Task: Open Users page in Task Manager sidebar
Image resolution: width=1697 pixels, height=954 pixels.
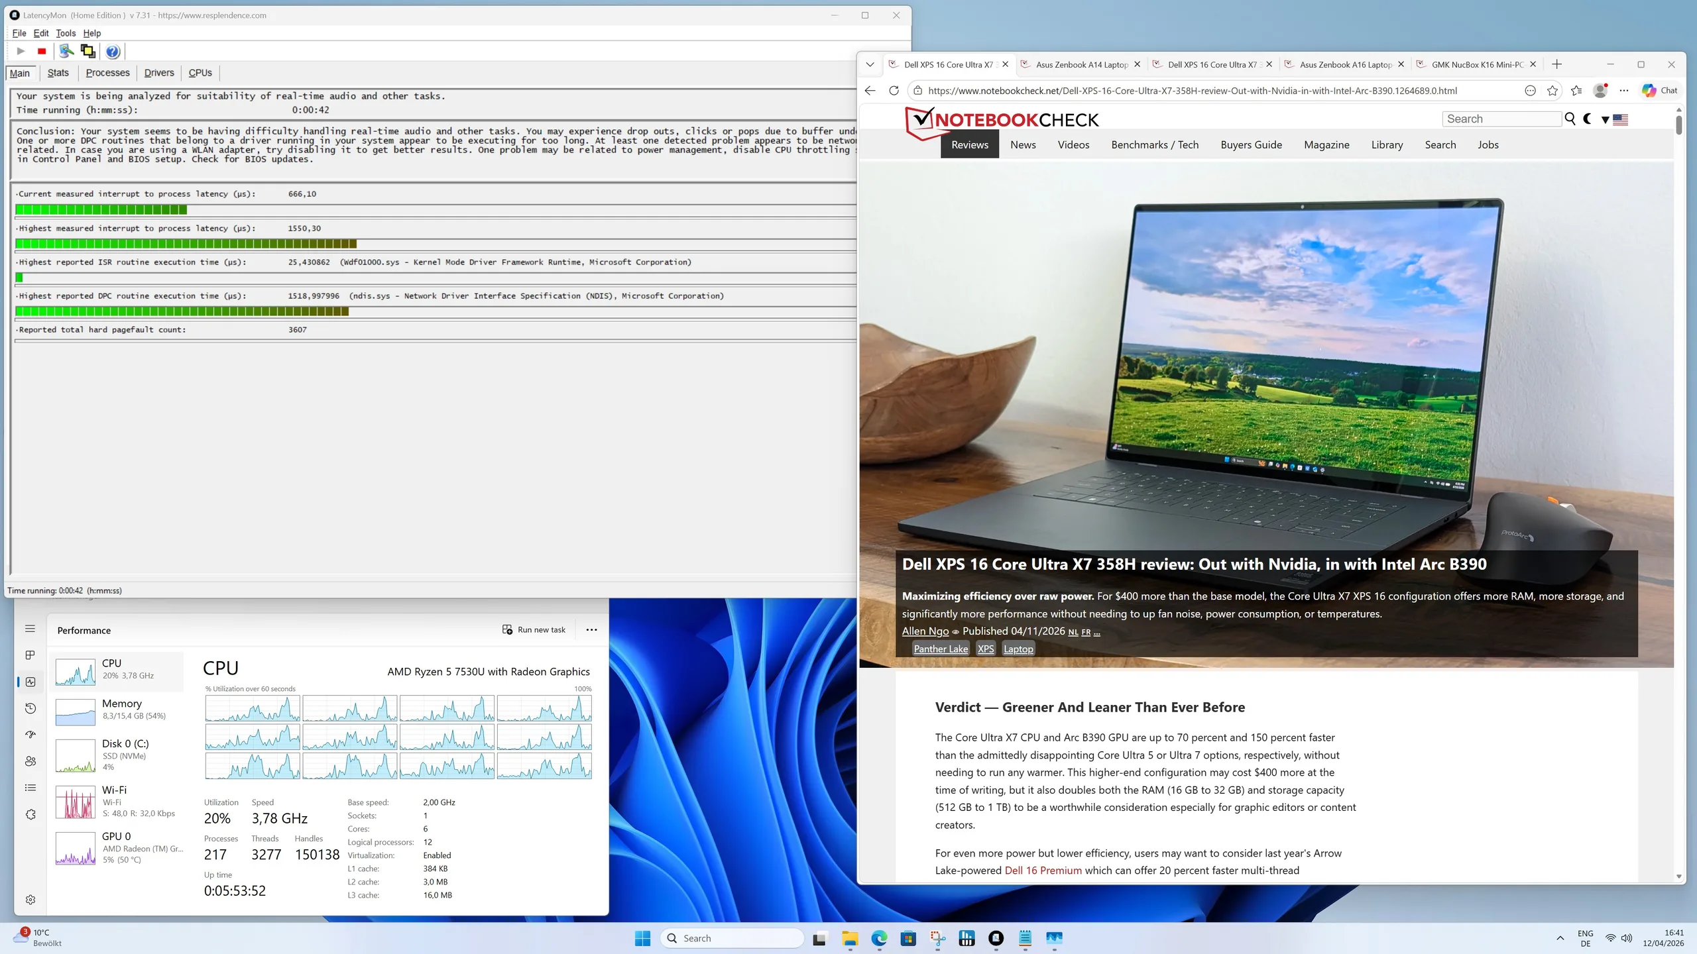Action: [x=30, y=761]
